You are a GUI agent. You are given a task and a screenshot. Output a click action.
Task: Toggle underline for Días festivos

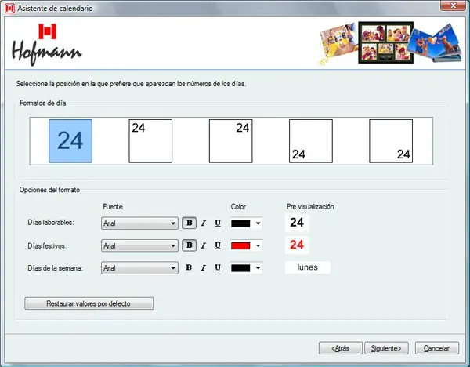pos(218,245)
